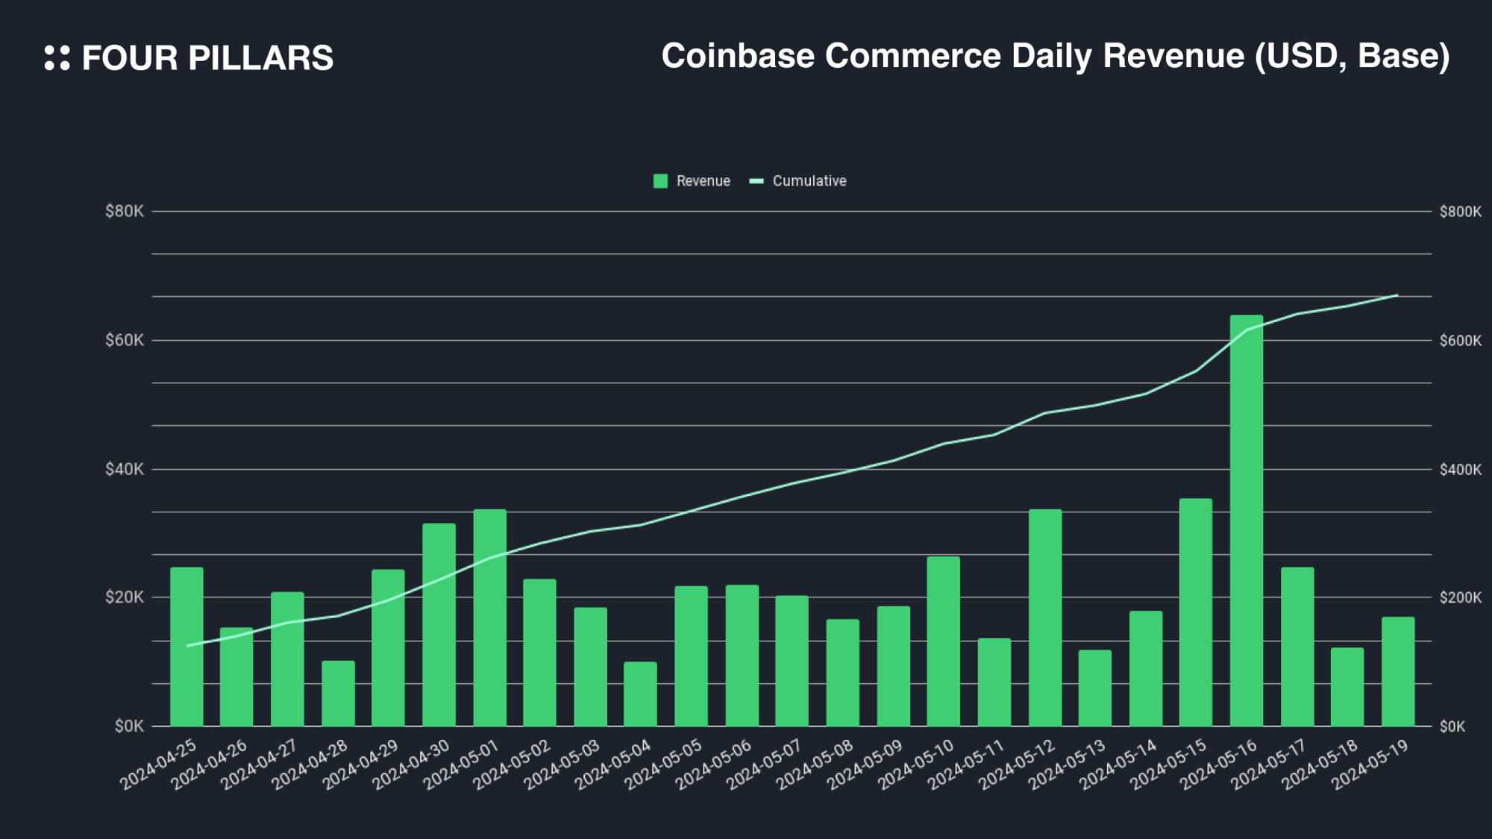Image resolution: width=1492 pixels, height=839 pixels.
Task: Click the revenue bar for 2024-05-01
Action: [489, 619]
